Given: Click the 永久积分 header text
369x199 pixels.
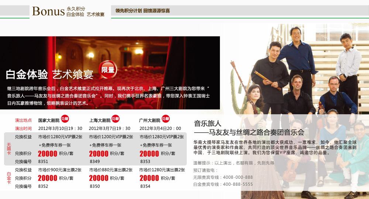Looking at the screenshot, I should tap(76, 8).
